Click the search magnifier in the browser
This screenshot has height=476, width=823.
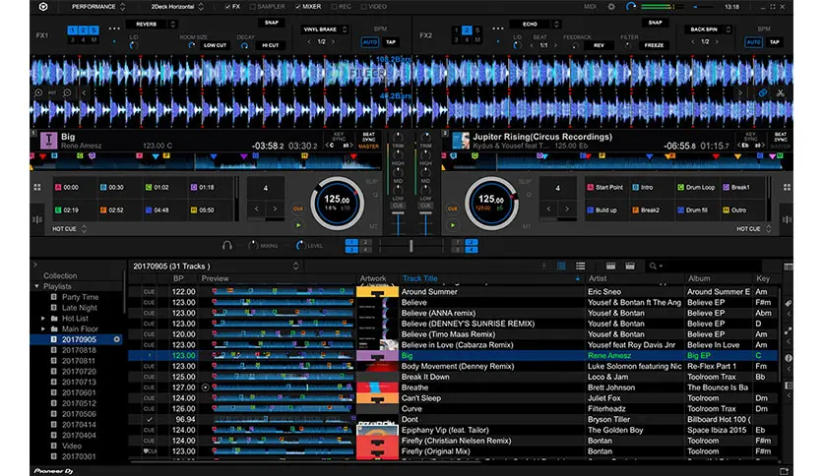click(651, 266)
